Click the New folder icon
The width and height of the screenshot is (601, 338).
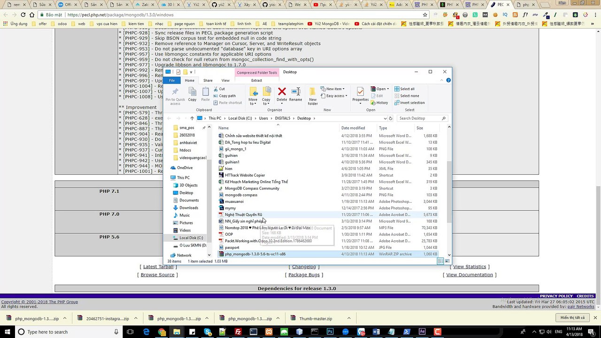click(x=313, y=91)
